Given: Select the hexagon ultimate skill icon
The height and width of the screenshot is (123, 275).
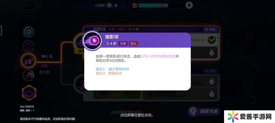Looking at the screenshot, I should point(29,93).
